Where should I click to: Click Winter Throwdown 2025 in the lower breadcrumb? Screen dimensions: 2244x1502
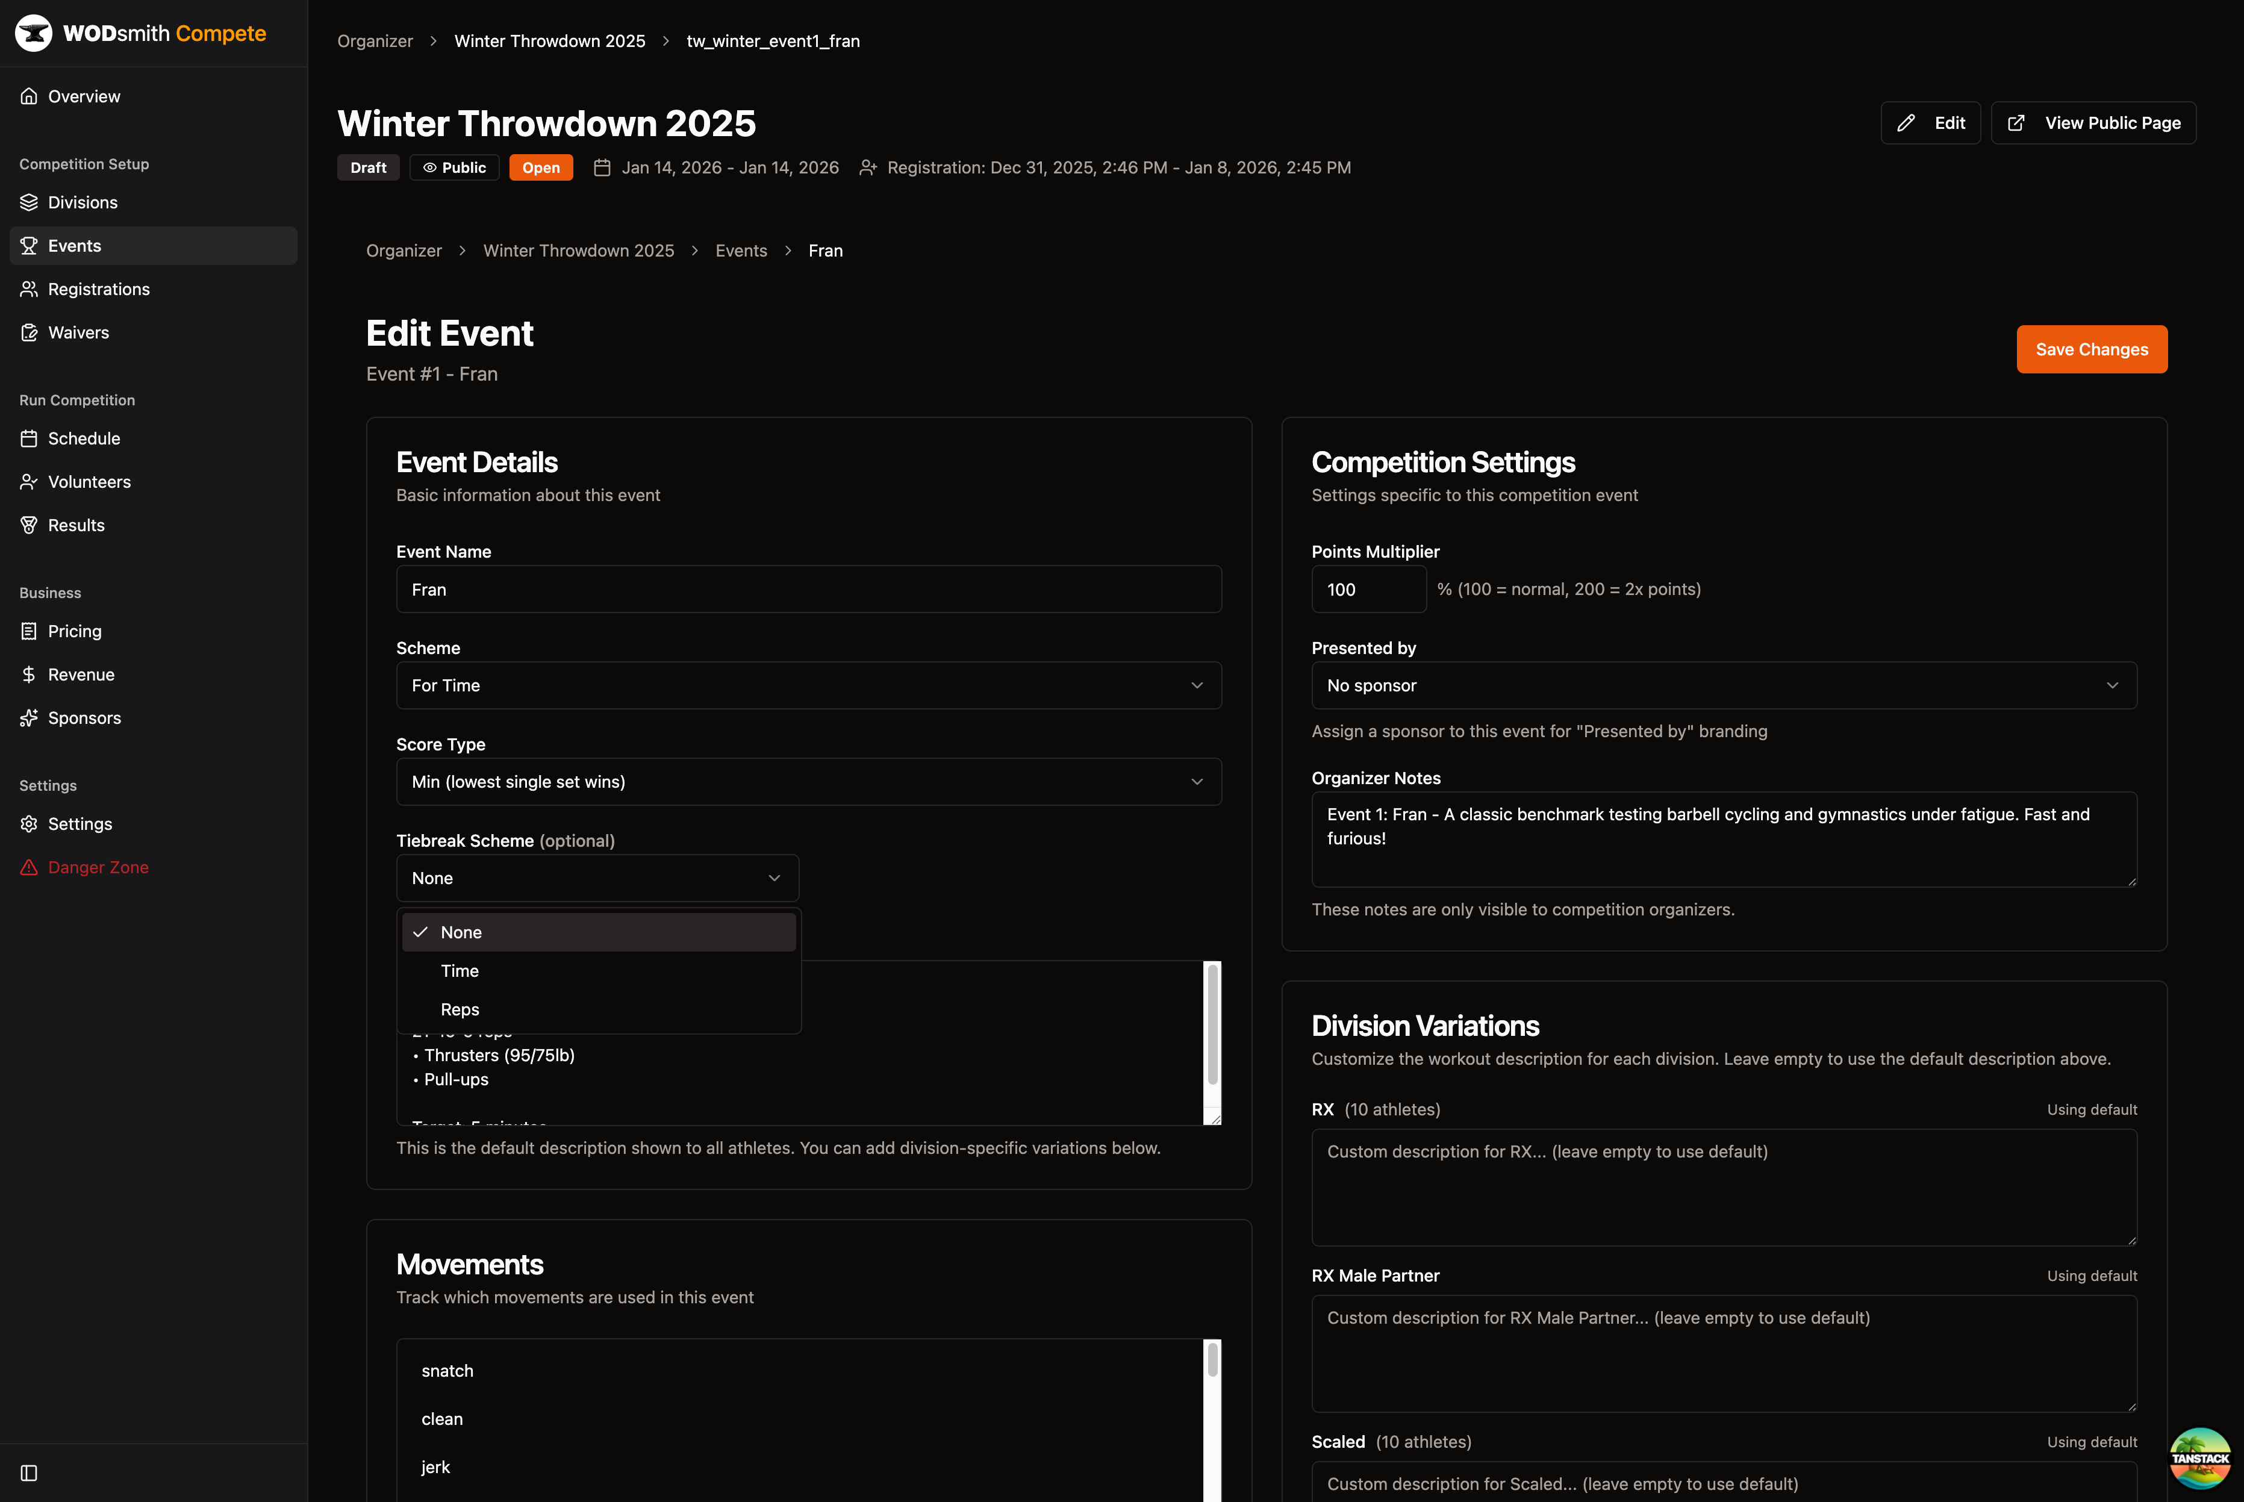pyautogui.click(x=579, y=250)
